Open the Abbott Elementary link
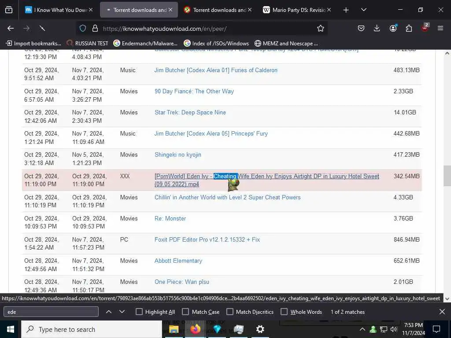 coord(178,261)
